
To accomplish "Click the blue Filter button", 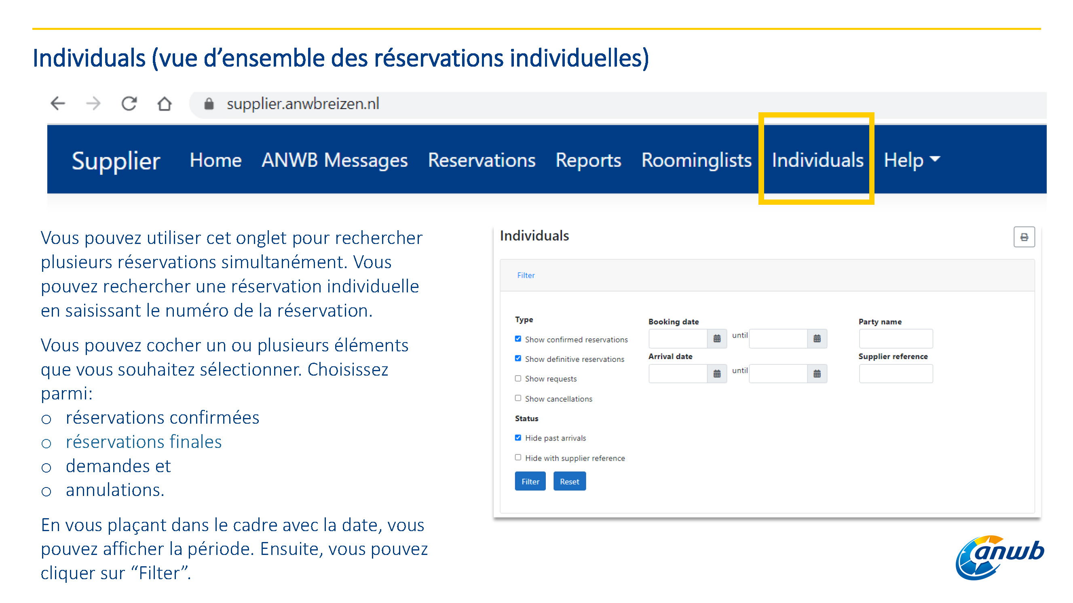I will [x=530, y=481].
